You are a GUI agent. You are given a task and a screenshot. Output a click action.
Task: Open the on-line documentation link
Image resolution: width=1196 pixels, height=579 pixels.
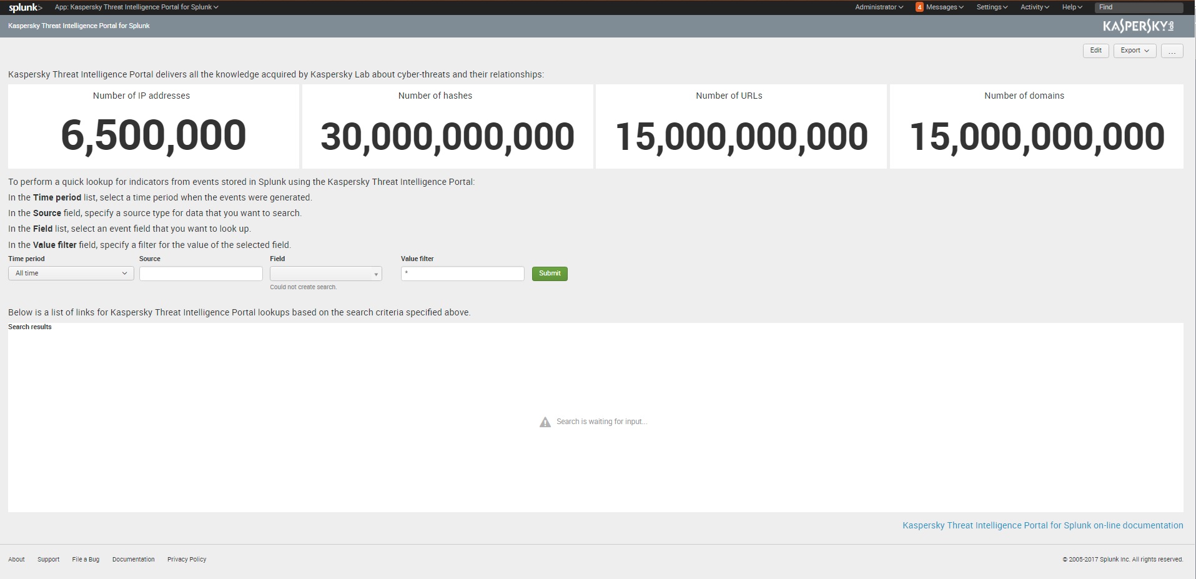pyautogui.click(x=1042, y=525)
